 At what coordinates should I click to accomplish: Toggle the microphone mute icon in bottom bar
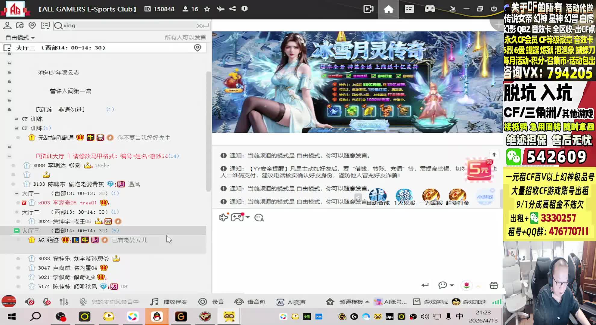[47, 302]
